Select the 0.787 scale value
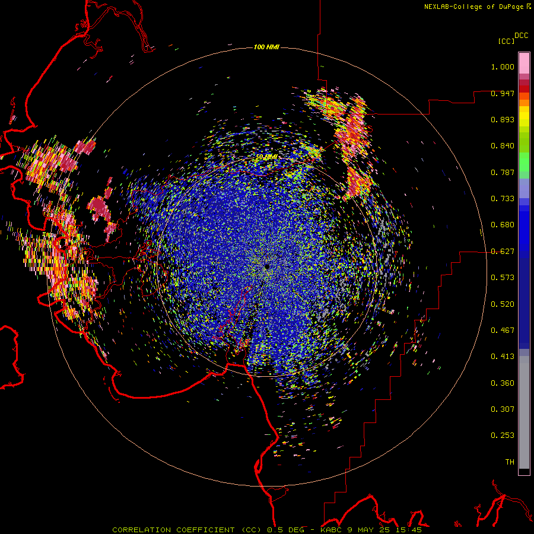Image resolution: width=534 pixels, height=534 pixels. click(503, 172)
